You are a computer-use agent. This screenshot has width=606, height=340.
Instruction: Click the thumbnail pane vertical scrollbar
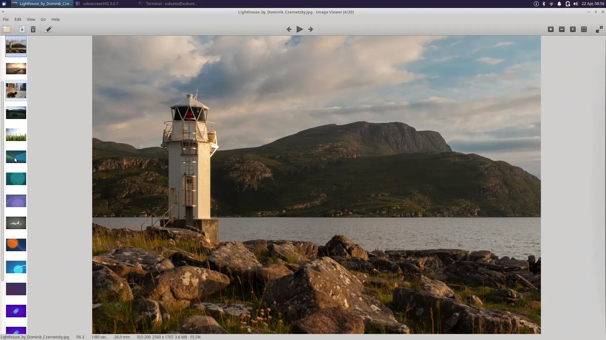click(2, 181)
